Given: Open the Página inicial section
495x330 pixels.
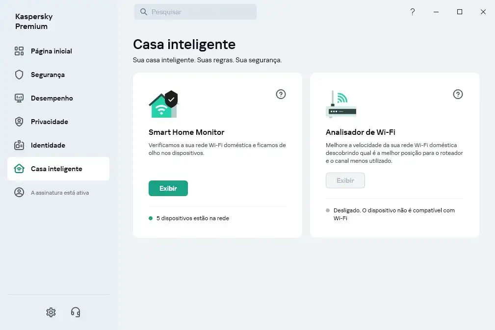Looking at the screenshot, I should click(51, 51).
